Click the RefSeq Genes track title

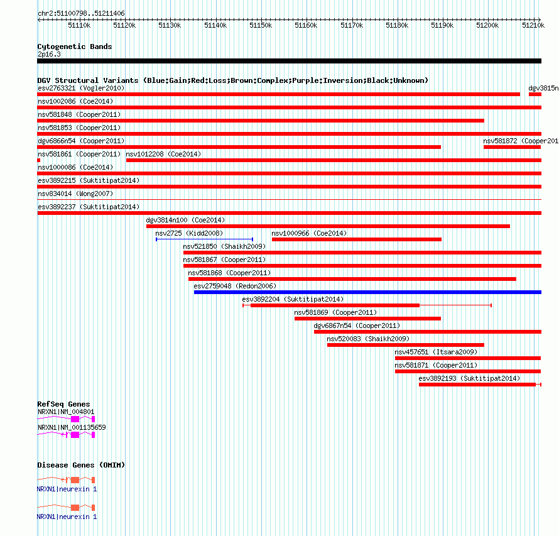(64, 404)
